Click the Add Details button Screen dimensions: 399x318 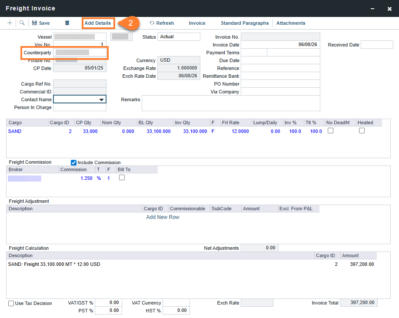point(98,23)
